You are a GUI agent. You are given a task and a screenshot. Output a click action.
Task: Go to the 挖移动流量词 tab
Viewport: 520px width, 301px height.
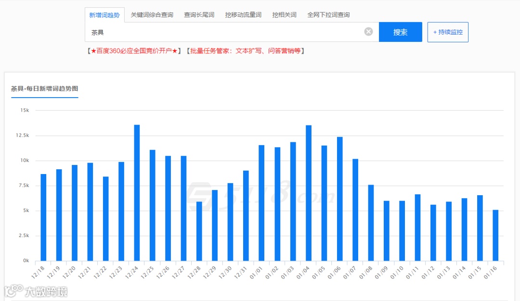click(x=243, y=15)
